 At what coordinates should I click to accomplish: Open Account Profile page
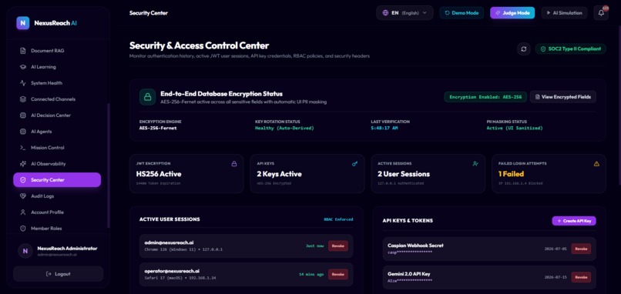pyautogui.click(x=57, y=212)
